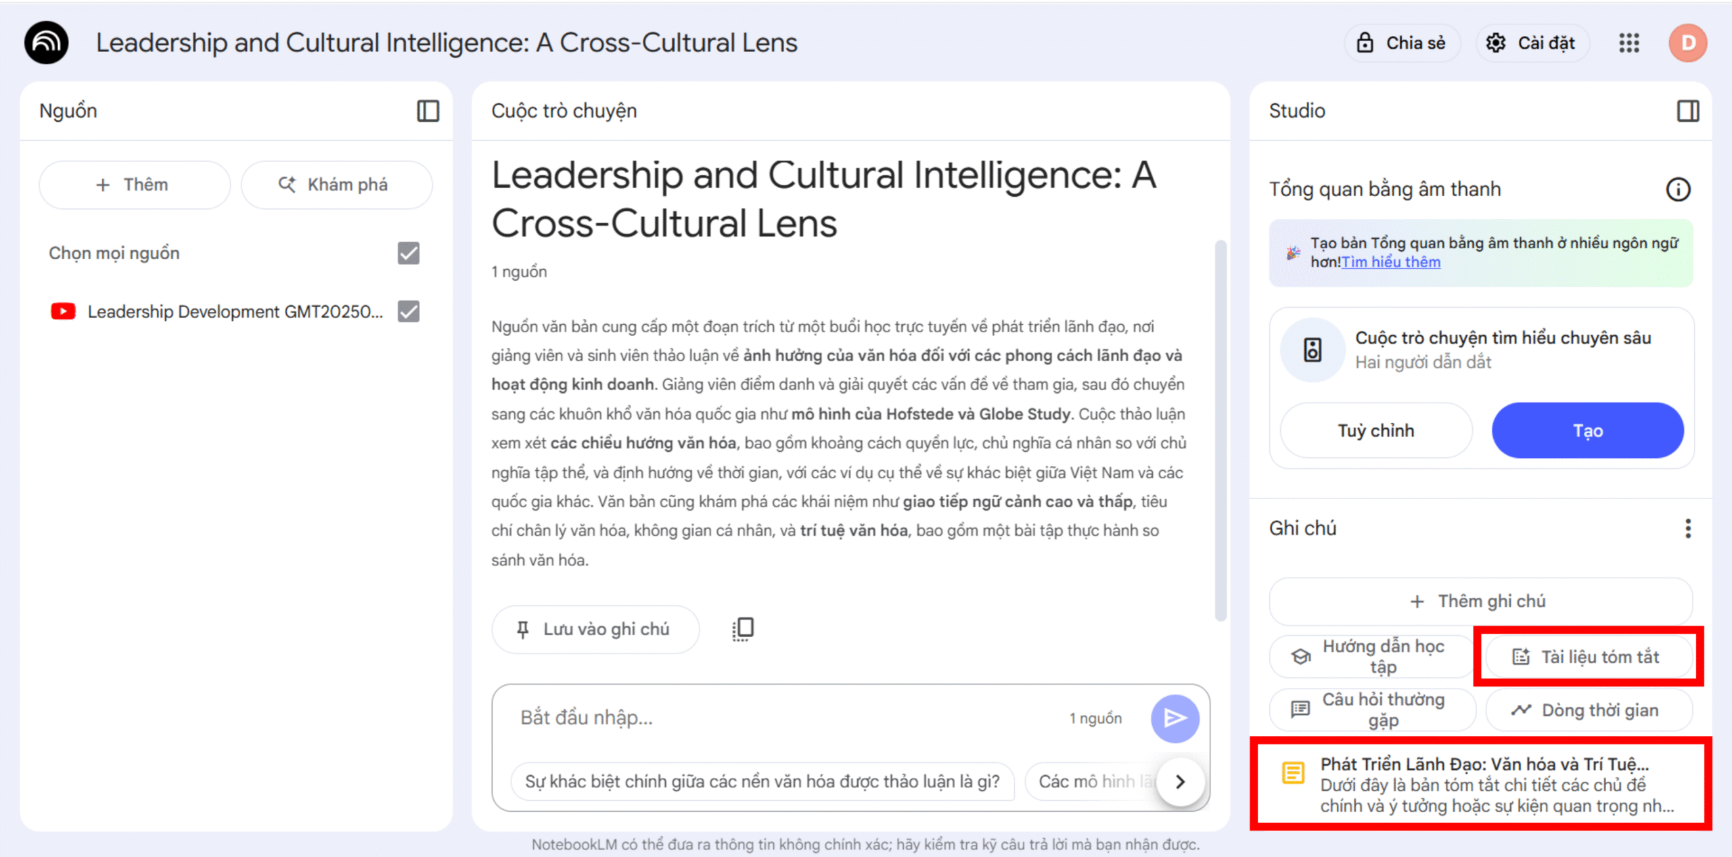Show info about Tổng quan bằng âm thanh
The width and height of the screenshot is (1732, 857).
(x=1678, y=189)
